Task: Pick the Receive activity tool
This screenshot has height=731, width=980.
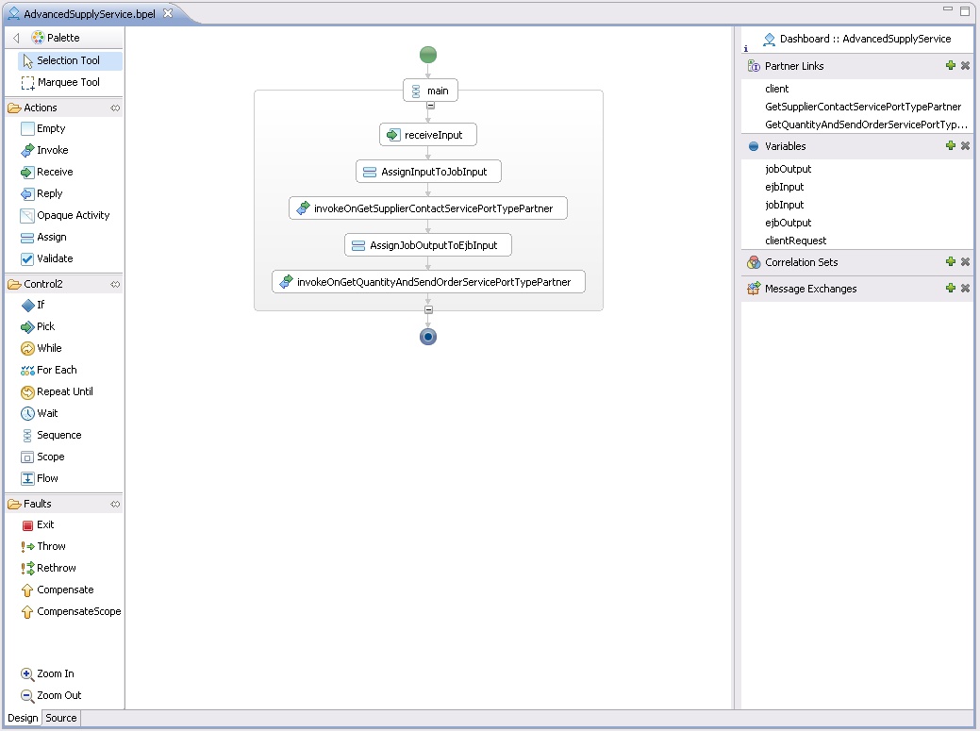Action: [x=54, y=172]
